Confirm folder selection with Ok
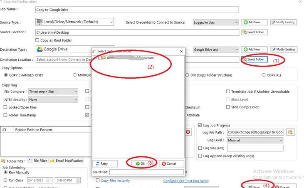Viewport: 304px width, 188px height. 140,163
